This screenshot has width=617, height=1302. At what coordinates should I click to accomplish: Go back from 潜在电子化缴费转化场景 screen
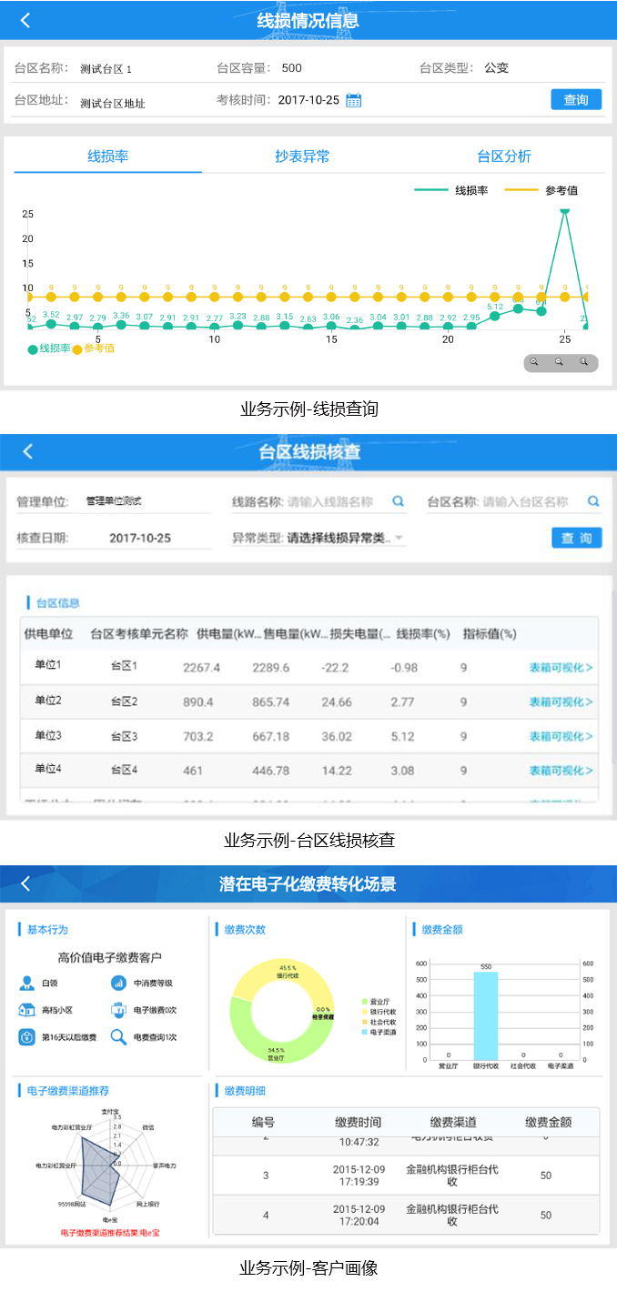25,883
